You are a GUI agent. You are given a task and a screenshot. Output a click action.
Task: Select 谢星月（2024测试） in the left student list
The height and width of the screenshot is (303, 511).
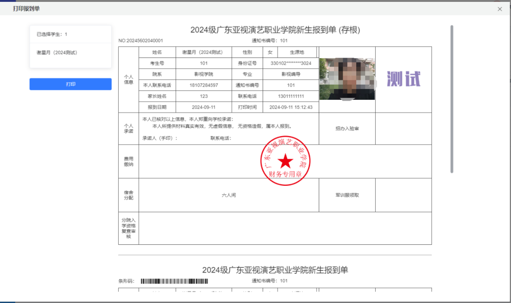pos(57,52)
